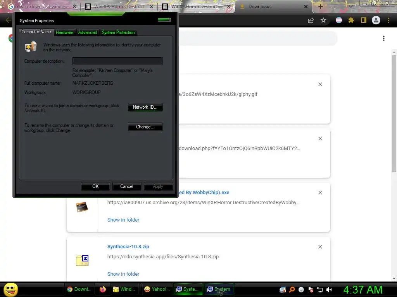
Task: Open Chrome's tab search dropdown arrow
Action: 351,7
